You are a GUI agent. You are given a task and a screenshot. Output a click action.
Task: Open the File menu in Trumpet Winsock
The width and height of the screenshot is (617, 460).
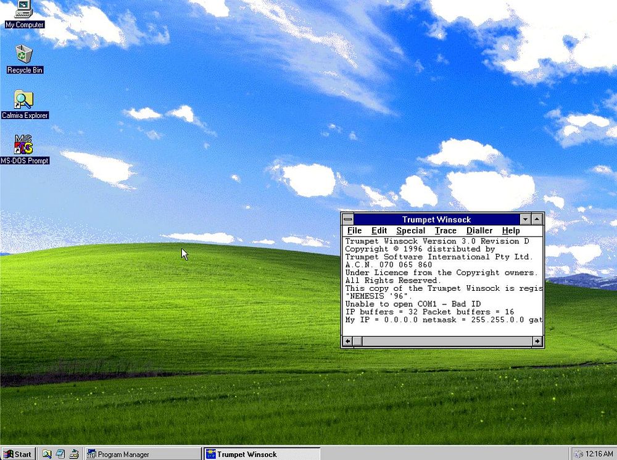coord(354,231)
